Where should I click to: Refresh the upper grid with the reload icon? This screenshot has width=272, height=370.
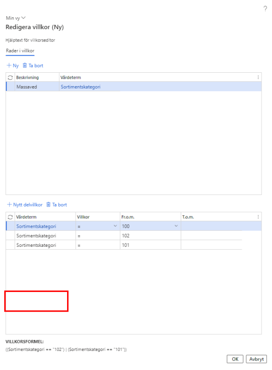(10, 78)
